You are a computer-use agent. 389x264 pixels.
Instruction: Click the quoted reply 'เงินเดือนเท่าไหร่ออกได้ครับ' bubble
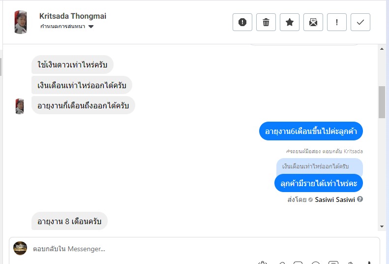(x=319, y=166)
